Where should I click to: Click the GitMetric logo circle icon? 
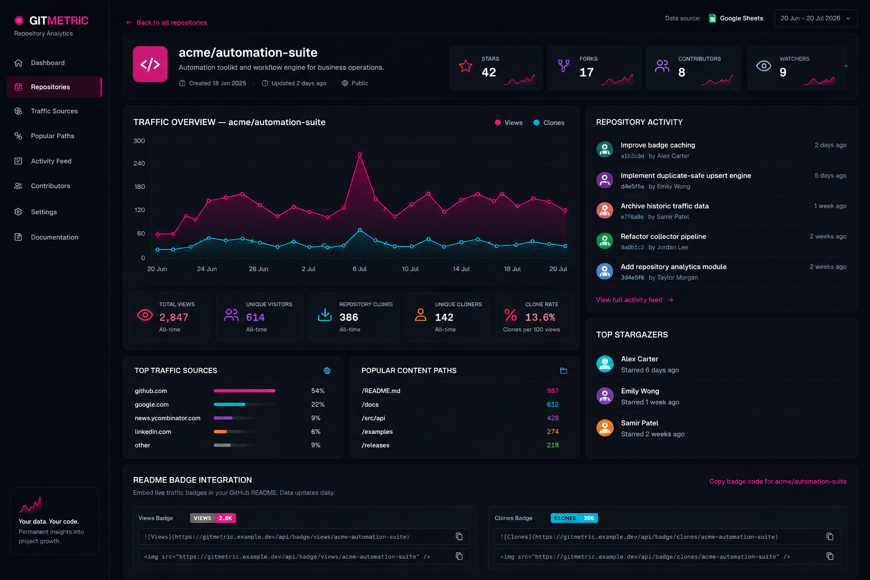point(19,20)
